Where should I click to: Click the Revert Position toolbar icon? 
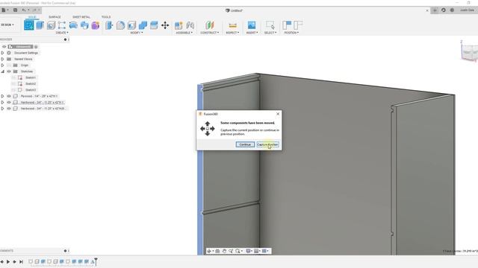coord(298,25)
